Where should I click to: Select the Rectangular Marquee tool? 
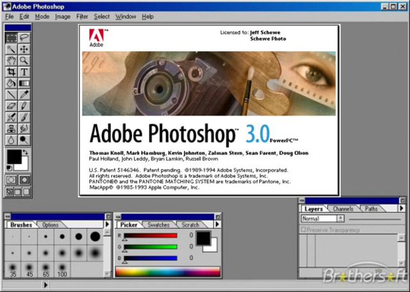(x=12, y=38)
